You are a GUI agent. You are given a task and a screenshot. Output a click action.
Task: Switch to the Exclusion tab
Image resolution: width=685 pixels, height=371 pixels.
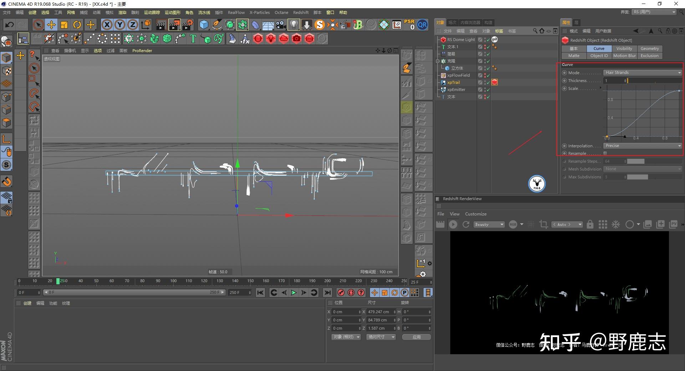tap(650, 56)
